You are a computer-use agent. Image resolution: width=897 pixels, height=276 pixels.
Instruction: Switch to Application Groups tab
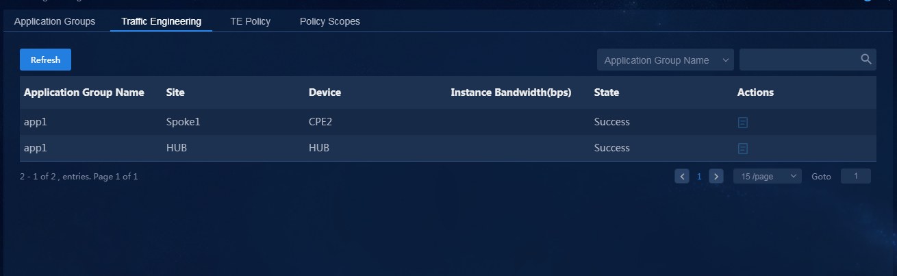tap(55, 21)
